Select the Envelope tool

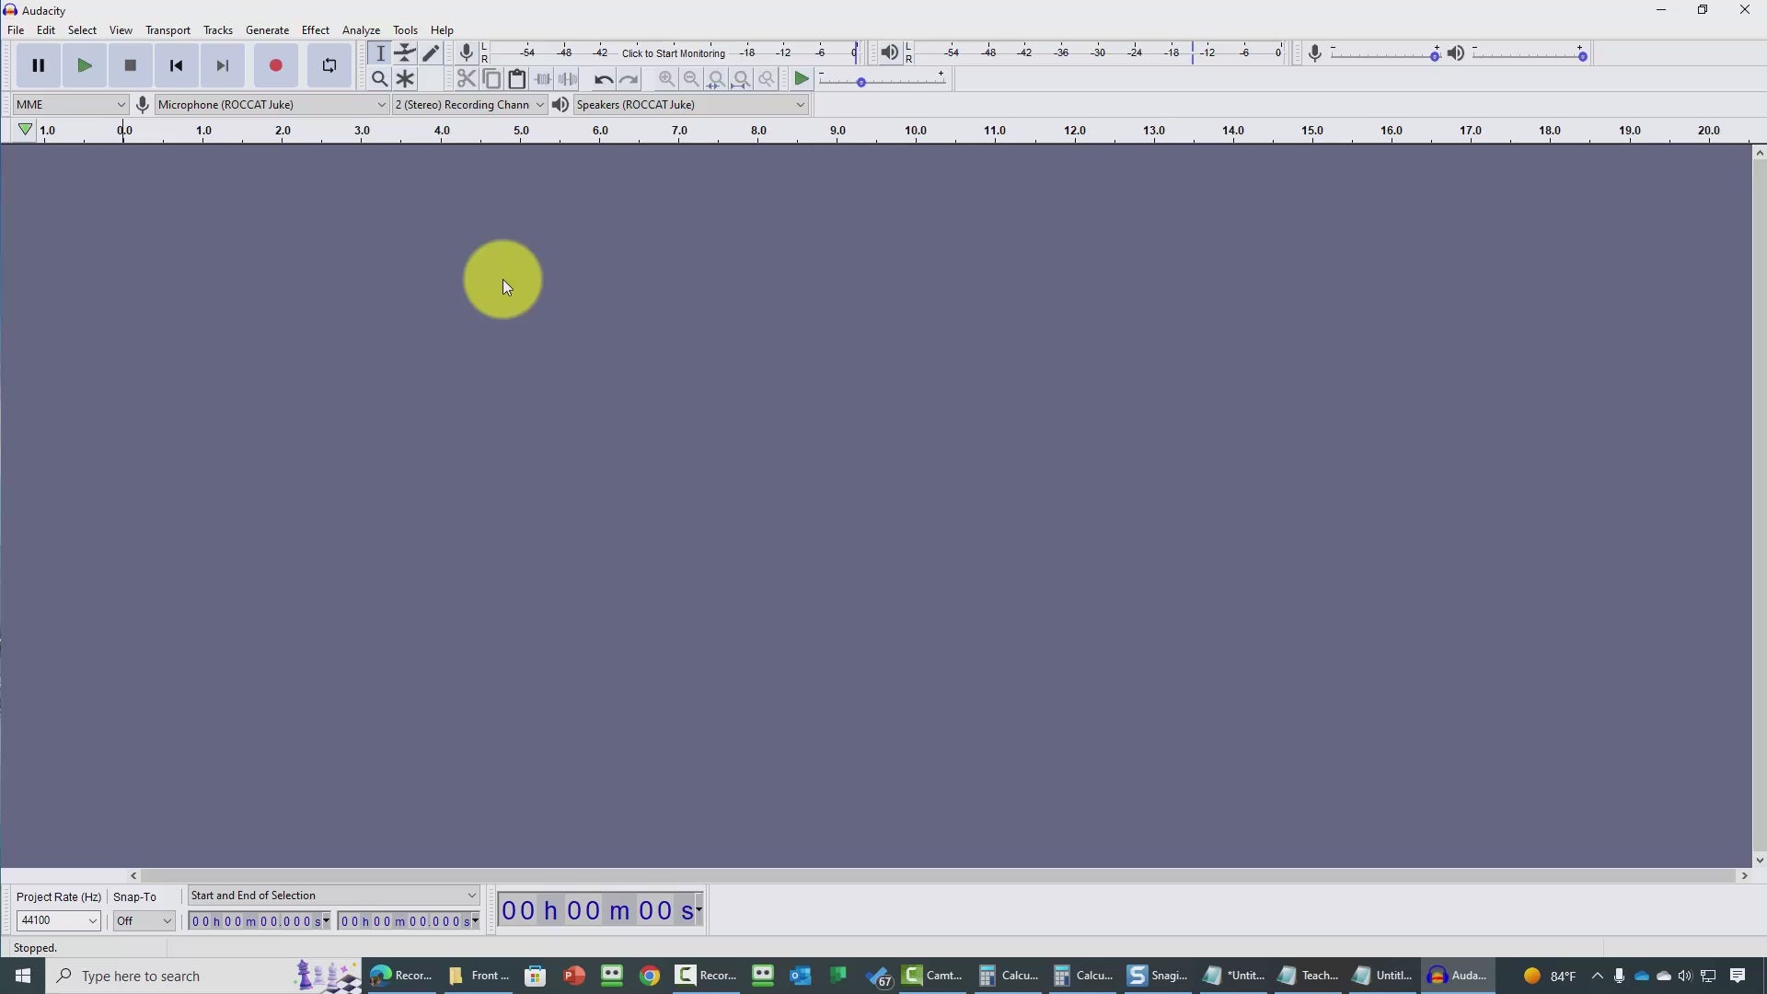pyautogui.click(x=405, y=53)
